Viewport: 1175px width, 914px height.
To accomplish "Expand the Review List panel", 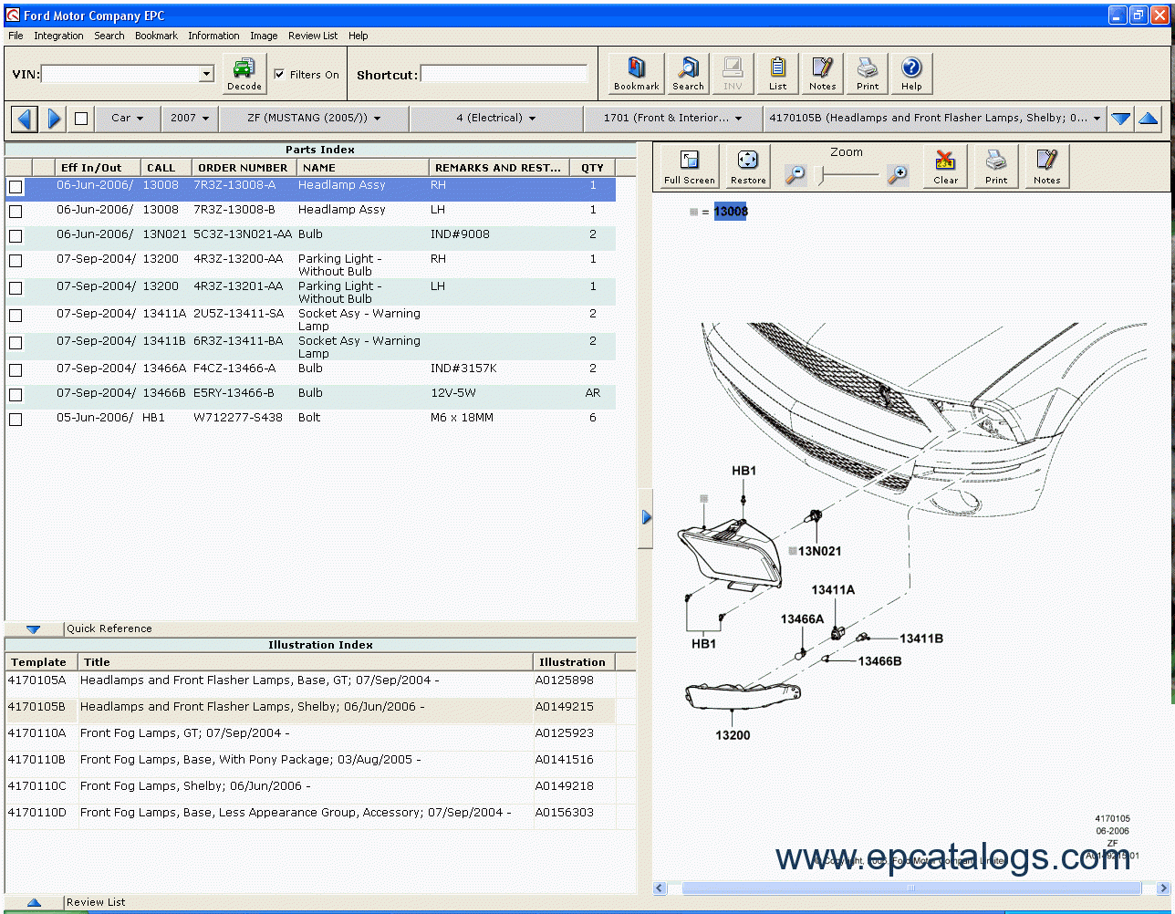I will click(x=34, y=903).
